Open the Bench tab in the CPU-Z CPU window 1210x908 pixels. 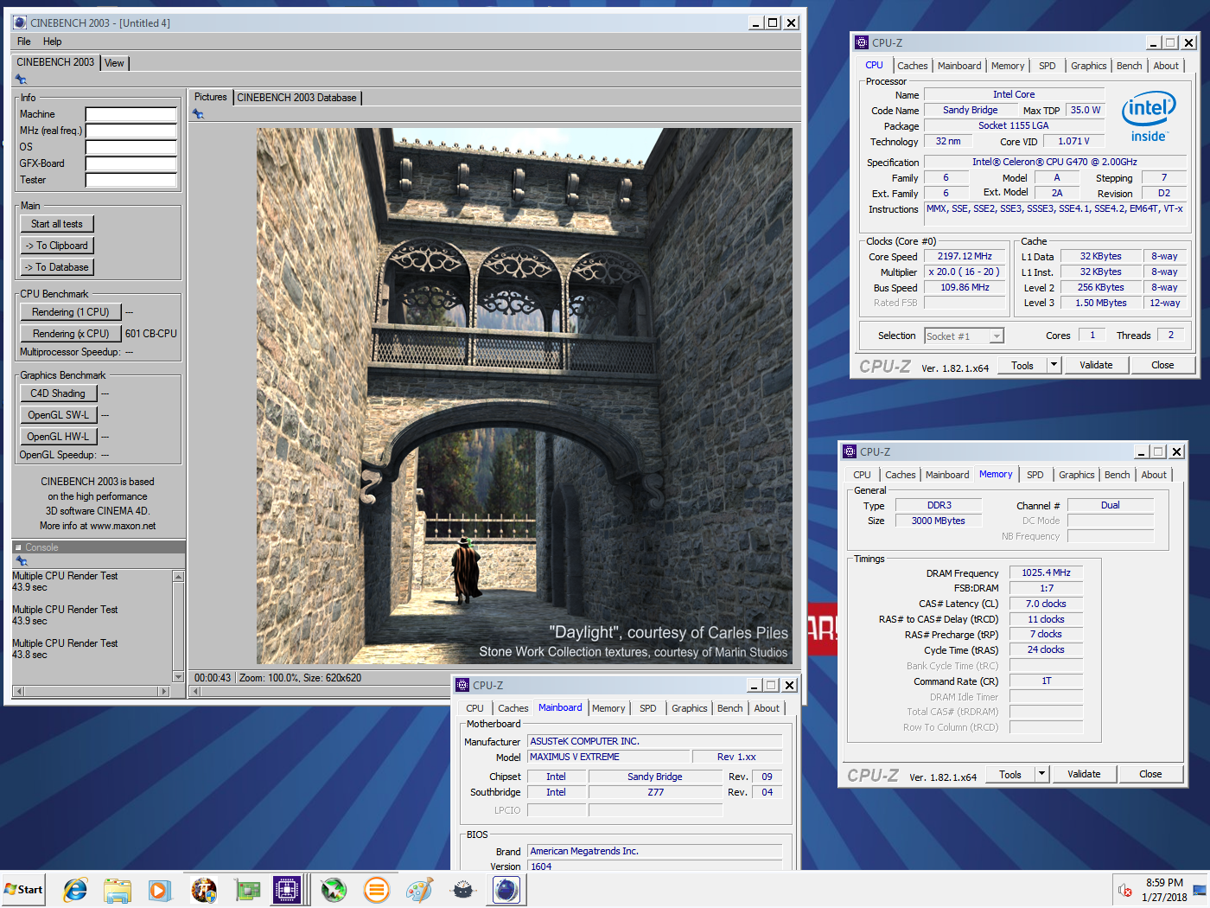pos(1129,66)
